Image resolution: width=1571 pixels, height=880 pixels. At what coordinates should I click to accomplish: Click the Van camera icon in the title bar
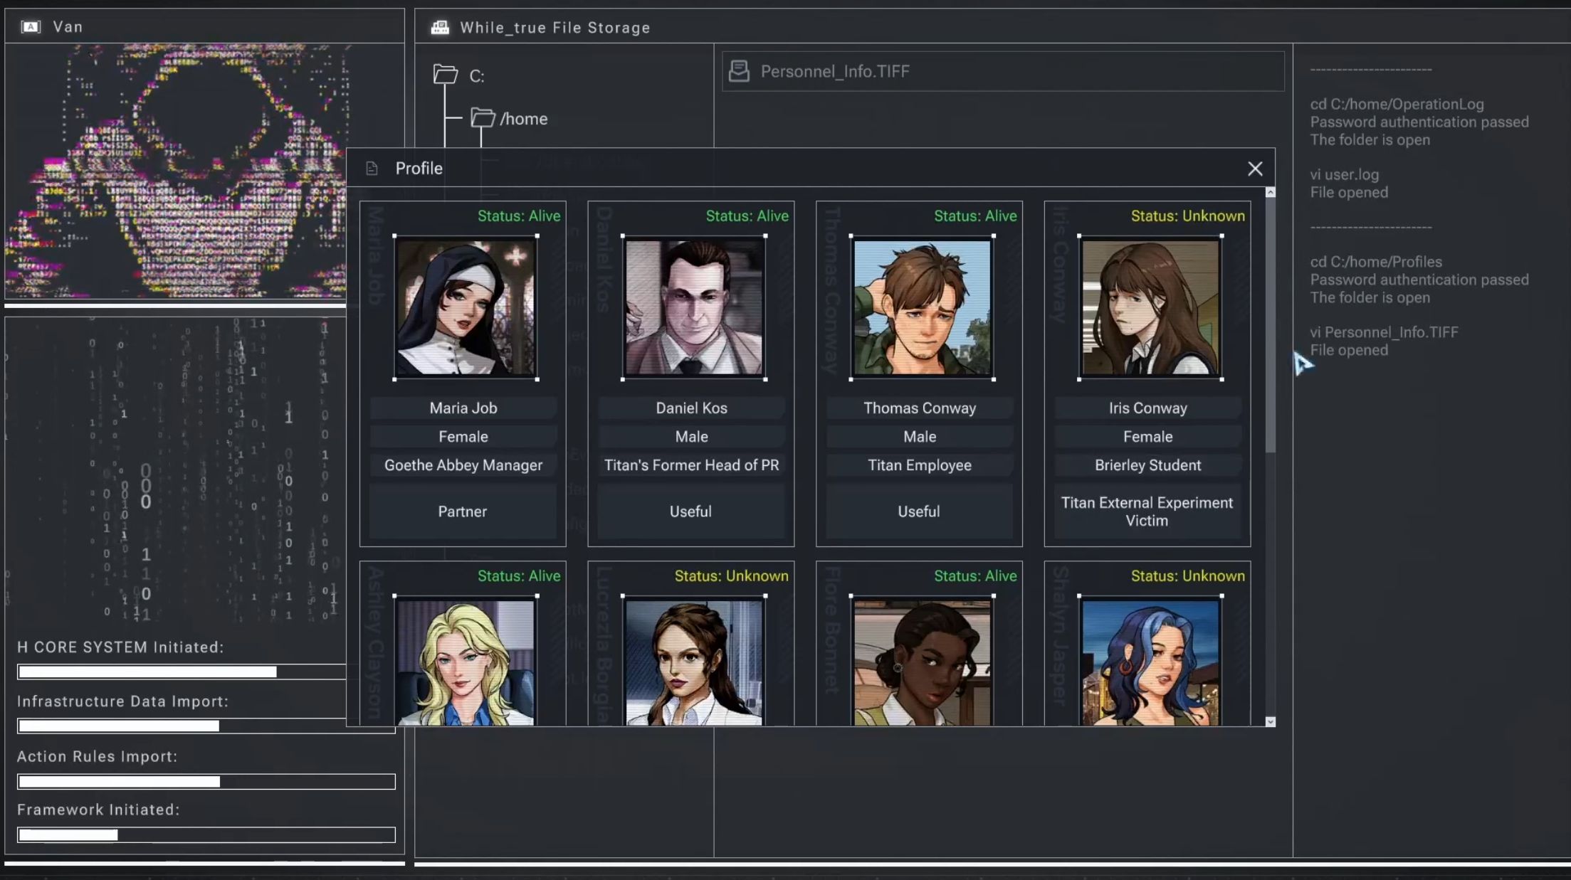pyautogui.click(x=31, y=26)
